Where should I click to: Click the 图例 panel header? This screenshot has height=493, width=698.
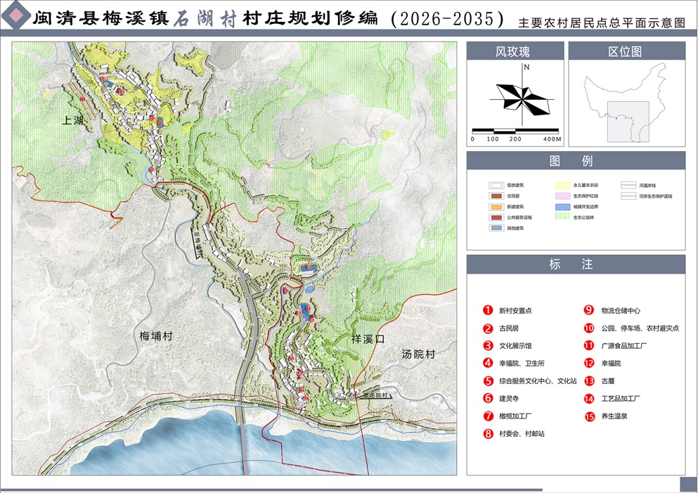click(x=576, y=160)
